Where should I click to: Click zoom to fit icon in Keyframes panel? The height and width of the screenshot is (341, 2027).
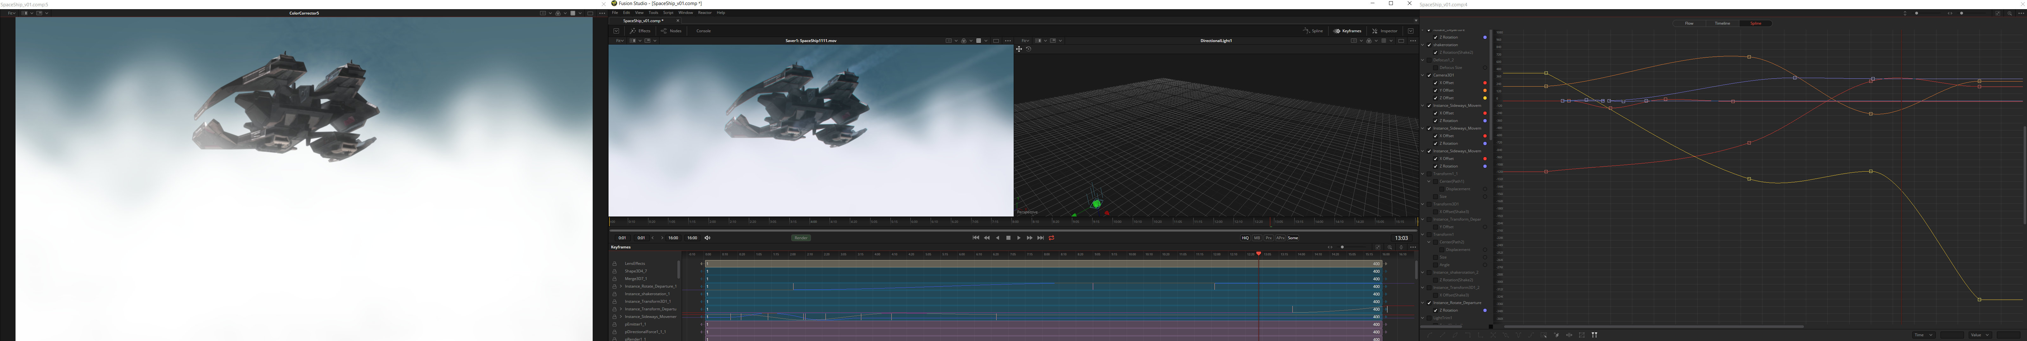[x=1378, y=247]
